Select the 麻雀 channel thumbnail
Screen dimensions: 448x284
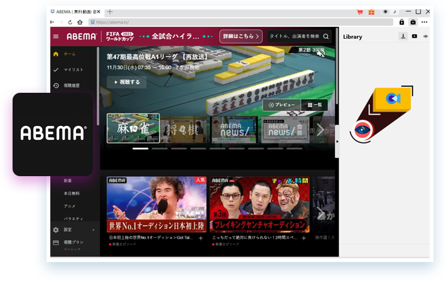[x=133, y=129]
